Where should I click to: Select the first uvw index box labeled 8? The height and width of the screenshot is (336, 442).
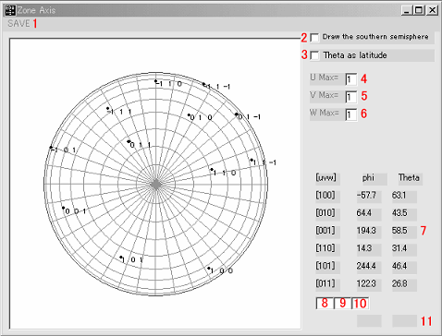coord(325,303)
